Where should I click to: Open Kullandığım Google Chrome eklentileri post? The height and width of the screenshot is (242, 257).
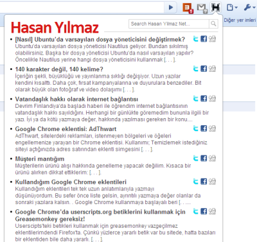[71, 182]
